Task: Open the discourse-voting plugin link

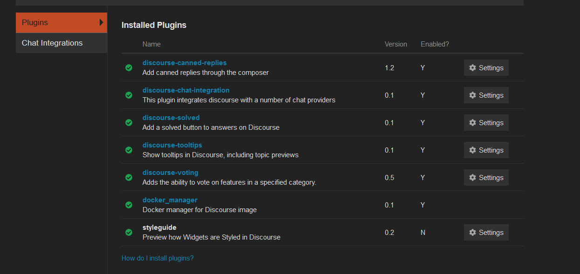Action: (171, 173)
